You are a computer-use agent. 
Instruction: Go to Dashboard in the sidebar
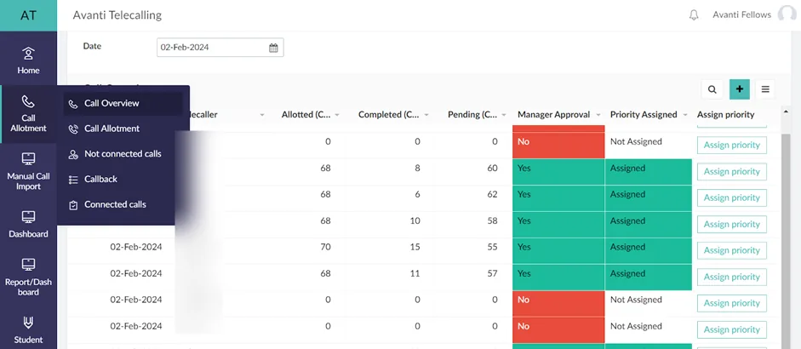[28, 225]
